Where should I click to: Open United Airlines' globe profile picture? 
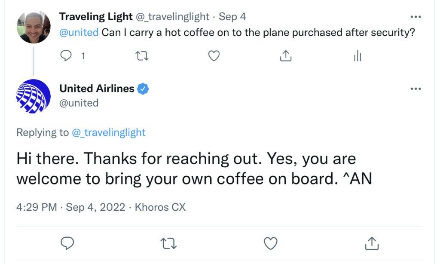(x=34, y=96)
